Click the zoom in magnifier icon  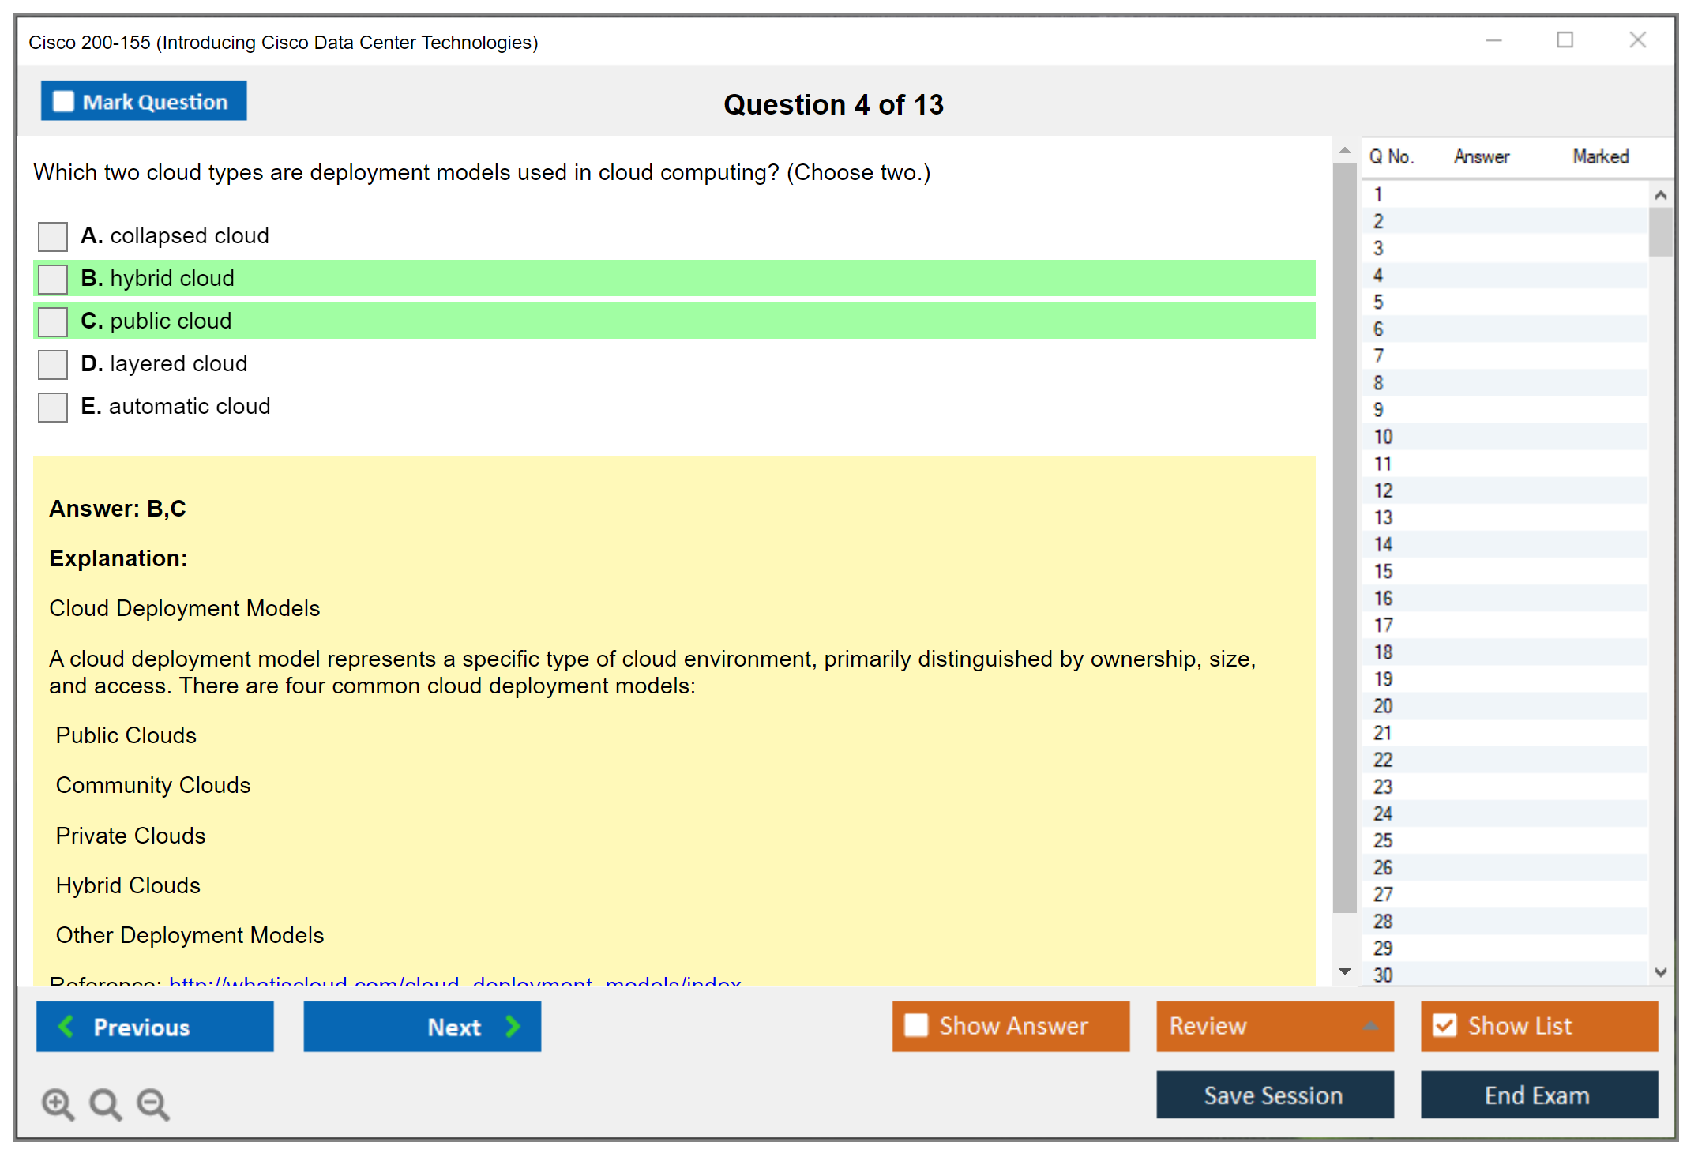pyautogui.click(x=58, y=1103)
